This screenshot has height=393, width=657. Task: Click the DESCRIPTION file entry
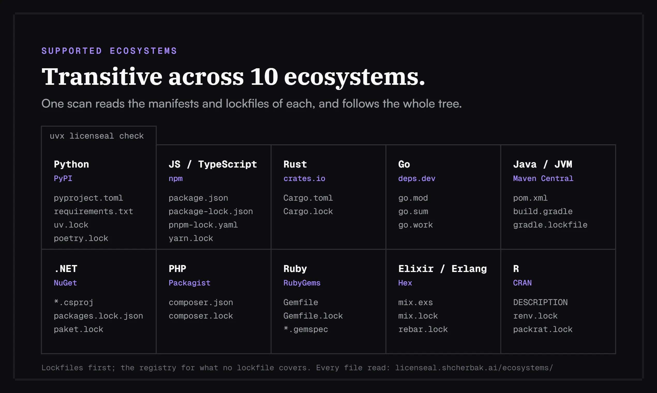540,302
